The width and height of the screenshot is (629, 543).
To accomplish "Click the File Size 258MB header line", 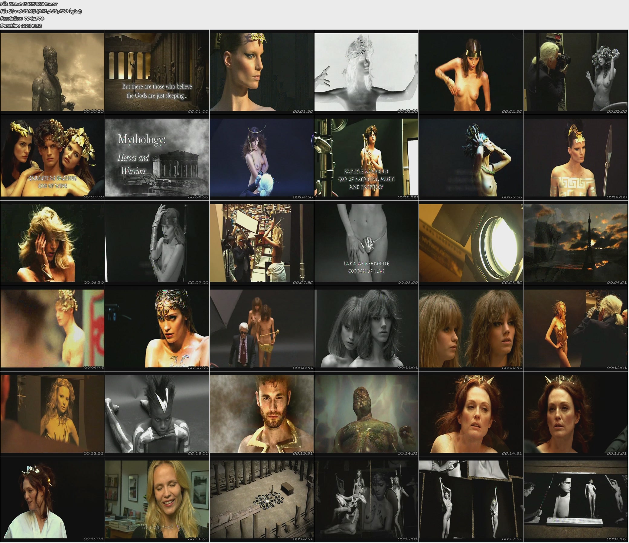I will coord(41,11).
